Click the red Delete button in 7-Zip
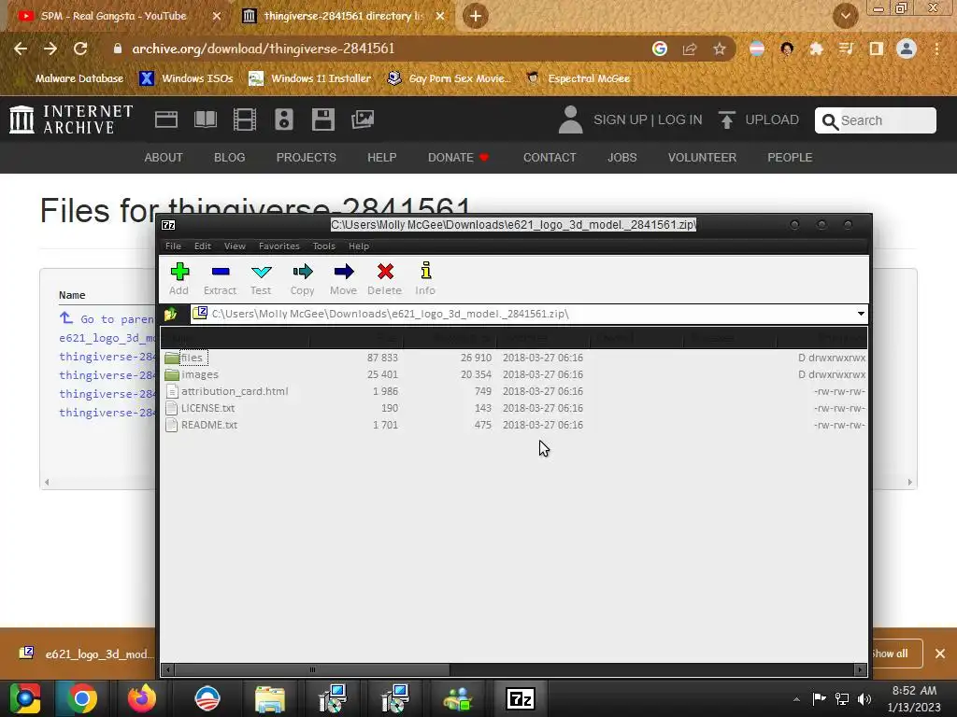The height and width of the screenshot is (717, 957). (x=384, y=278)
